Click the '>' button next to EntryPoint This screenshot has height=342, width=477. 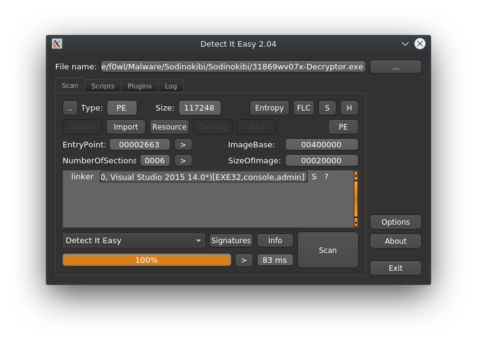click(x=183, y=144)
